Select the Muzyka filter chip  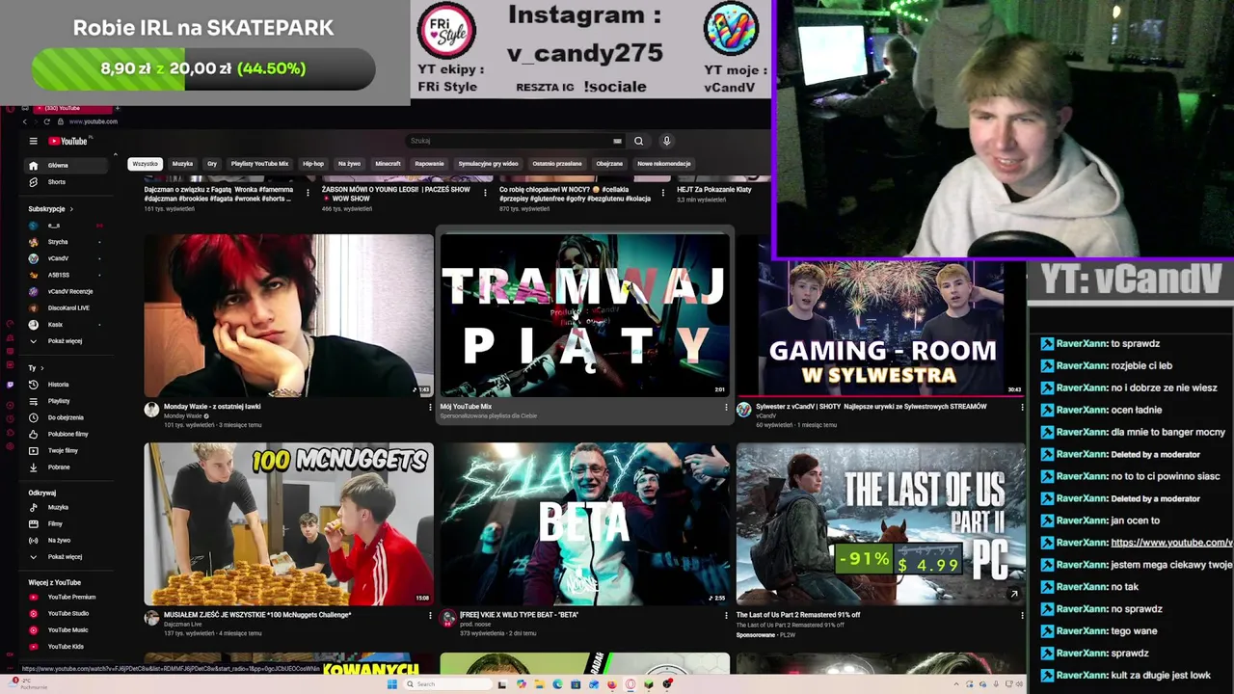(x=182, y=164)
